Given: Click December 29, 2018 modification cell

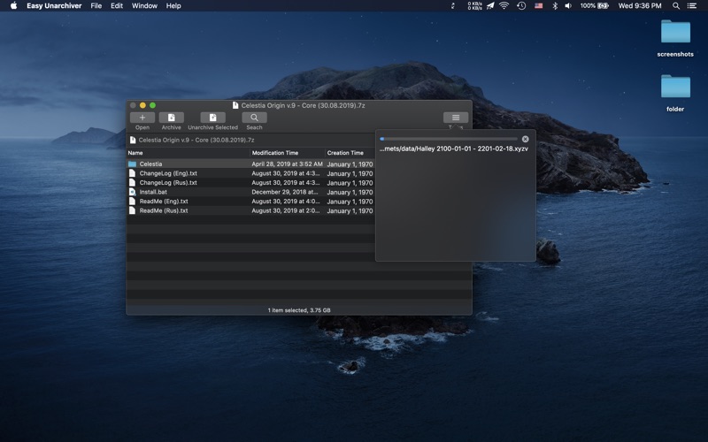Looking at the screenshot, I should click(x=284, y=192).
